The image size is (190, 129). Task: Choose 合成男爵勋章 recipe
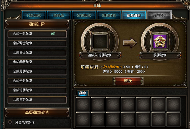[x=37, y=71]
